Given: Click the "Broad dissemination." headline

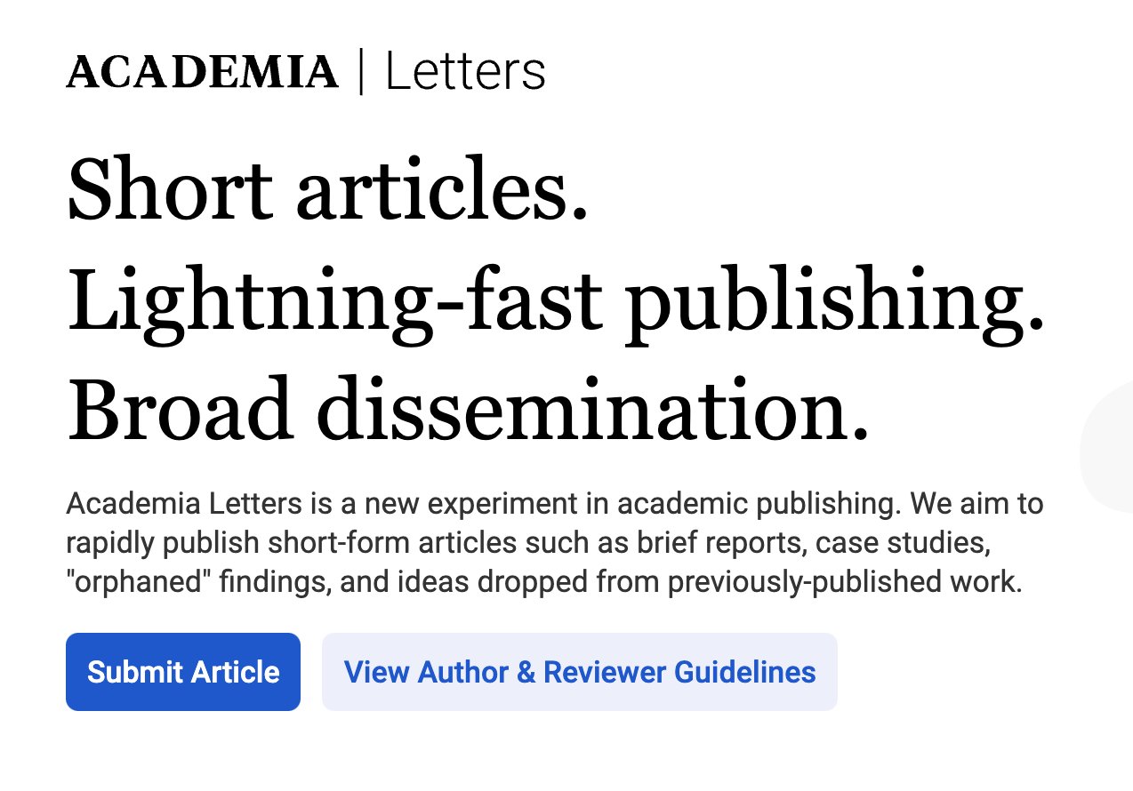Looking at the screenshot, I should tap(468, 411).
